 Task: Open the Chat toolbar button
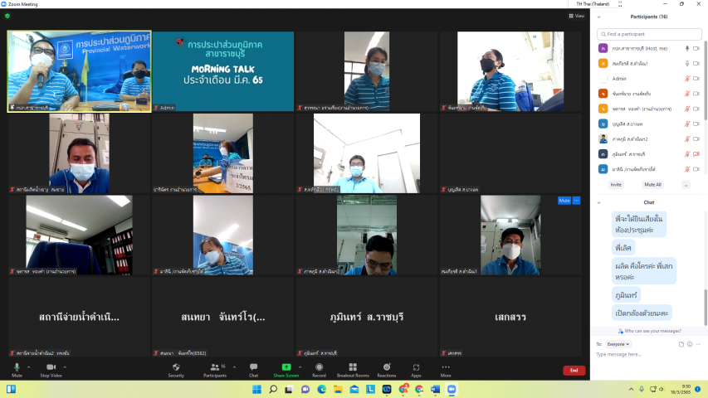pyautogui.click(x=253, y=370)
